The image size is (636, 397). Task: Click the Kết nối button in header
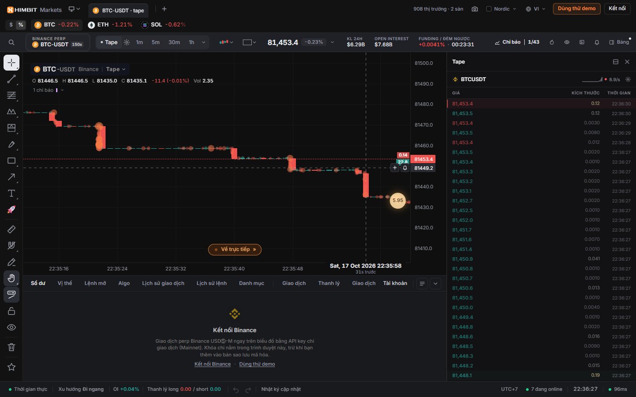[617, 8]
